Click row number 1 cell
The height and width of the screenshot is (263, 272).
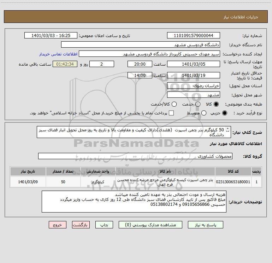256,182
